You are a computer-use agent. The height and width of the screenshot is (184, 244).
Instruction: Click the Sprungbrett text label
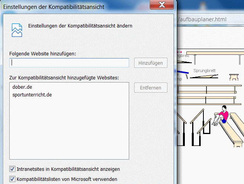204,71
